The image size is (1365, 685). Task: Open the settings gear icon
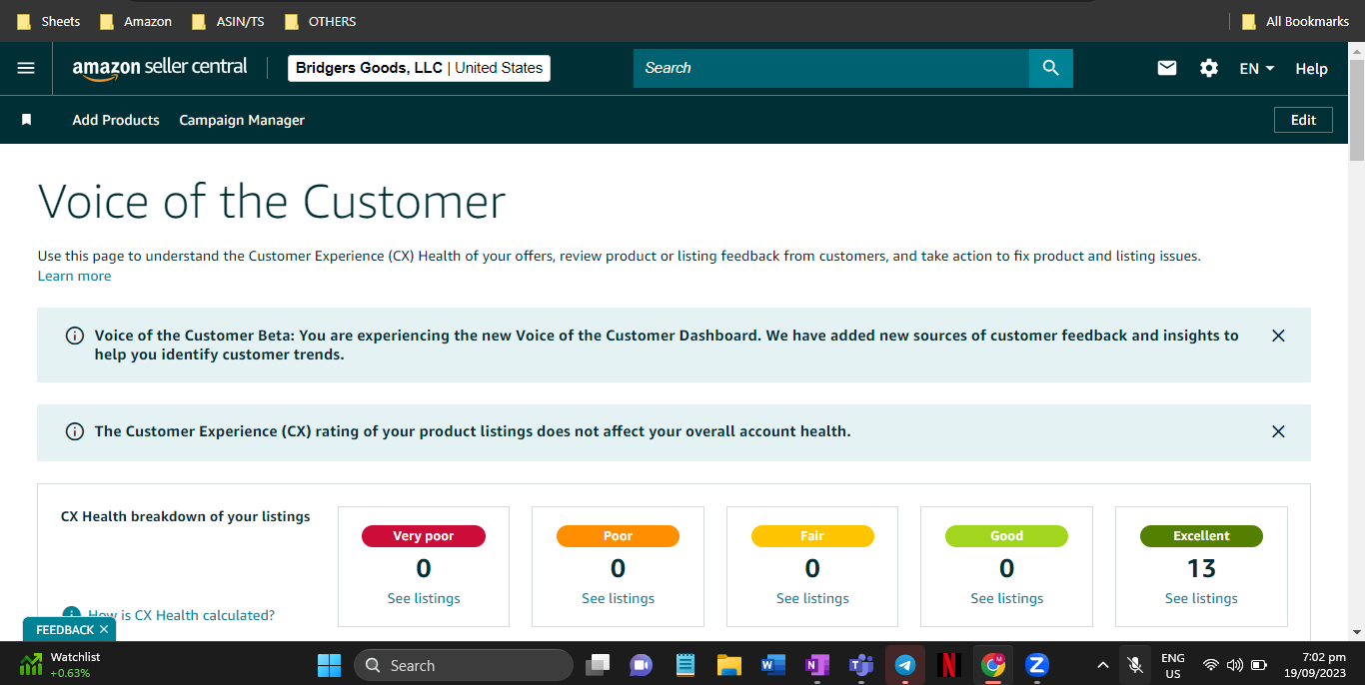(x=1209, y=68)
